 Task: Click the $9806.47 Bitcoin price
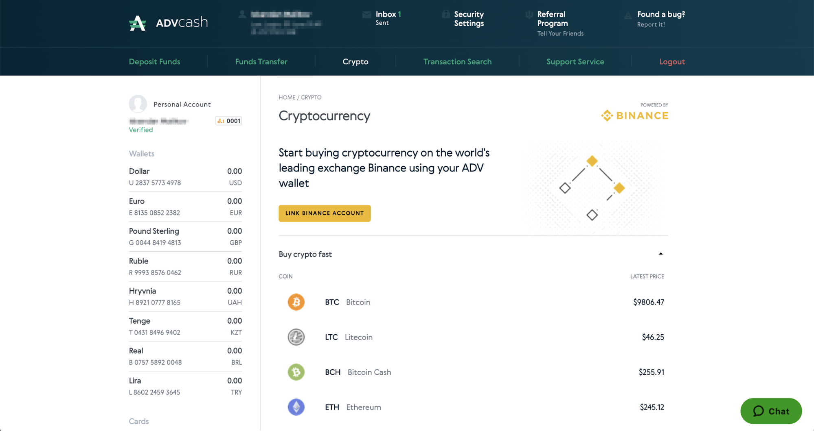pos(648,302)
